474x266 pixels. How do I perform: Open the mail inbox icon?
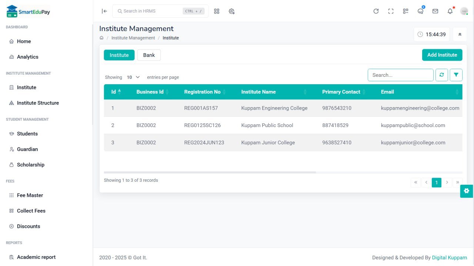[x=435, y=11]
